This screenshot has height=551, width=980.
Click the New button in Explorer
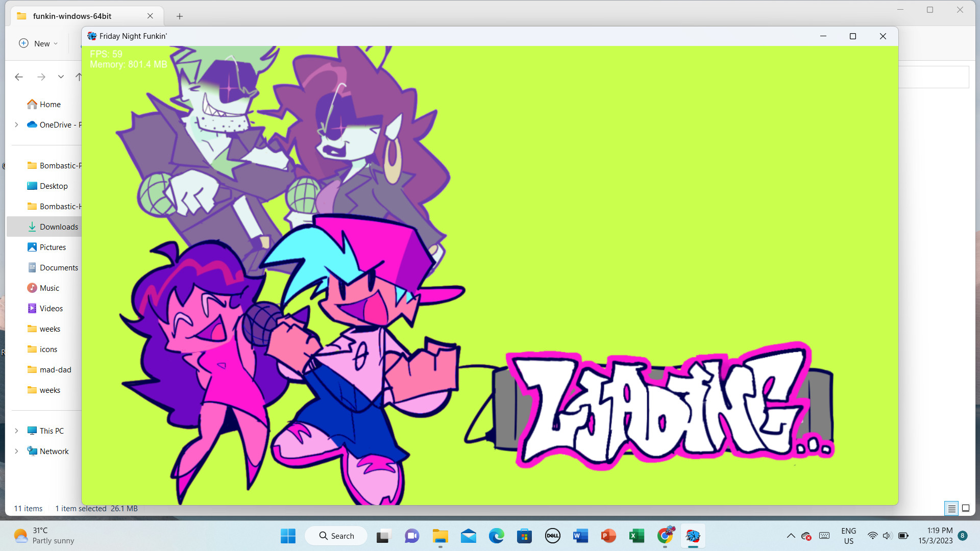38,43
